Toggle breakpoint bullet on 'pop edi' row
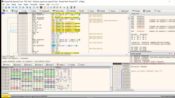The image size is (175, 98). (x=17, y=47)
